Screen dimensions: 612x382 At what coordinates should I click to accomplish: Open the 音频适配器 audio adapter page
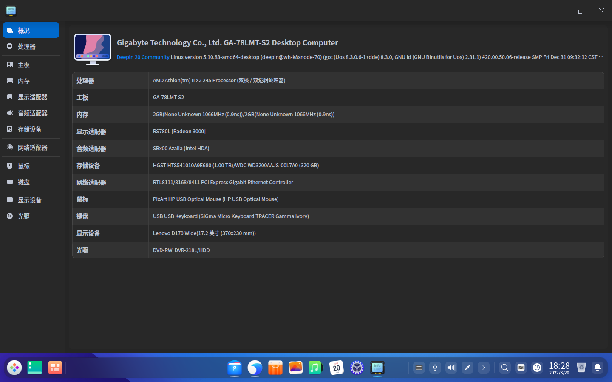(32, 113)
